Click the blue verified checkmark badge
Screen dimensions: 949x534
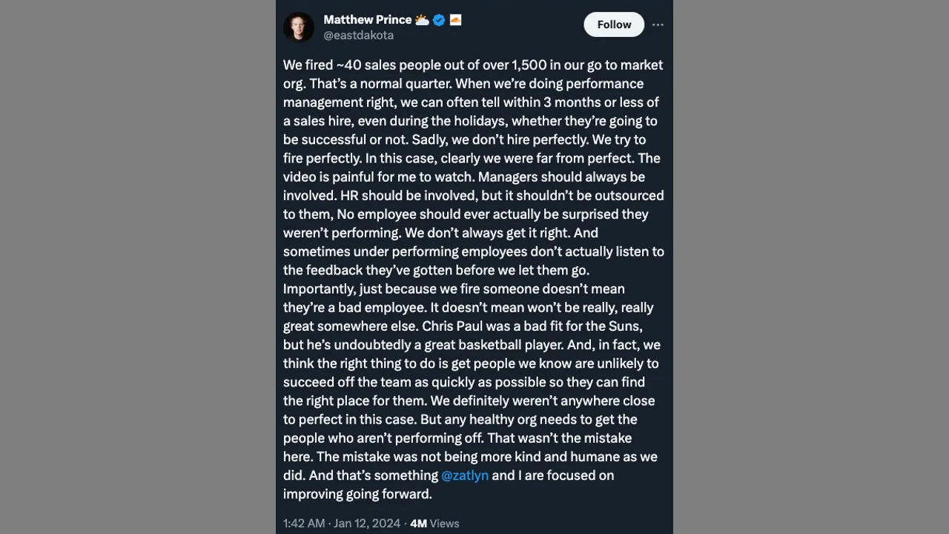coord(439,20)
